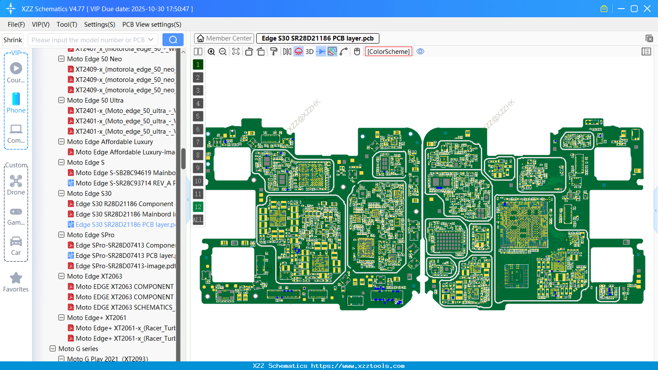Expand the Moto G series category
Image resolution: width=658 pixels, height=370 pixels.
[52, 348]
